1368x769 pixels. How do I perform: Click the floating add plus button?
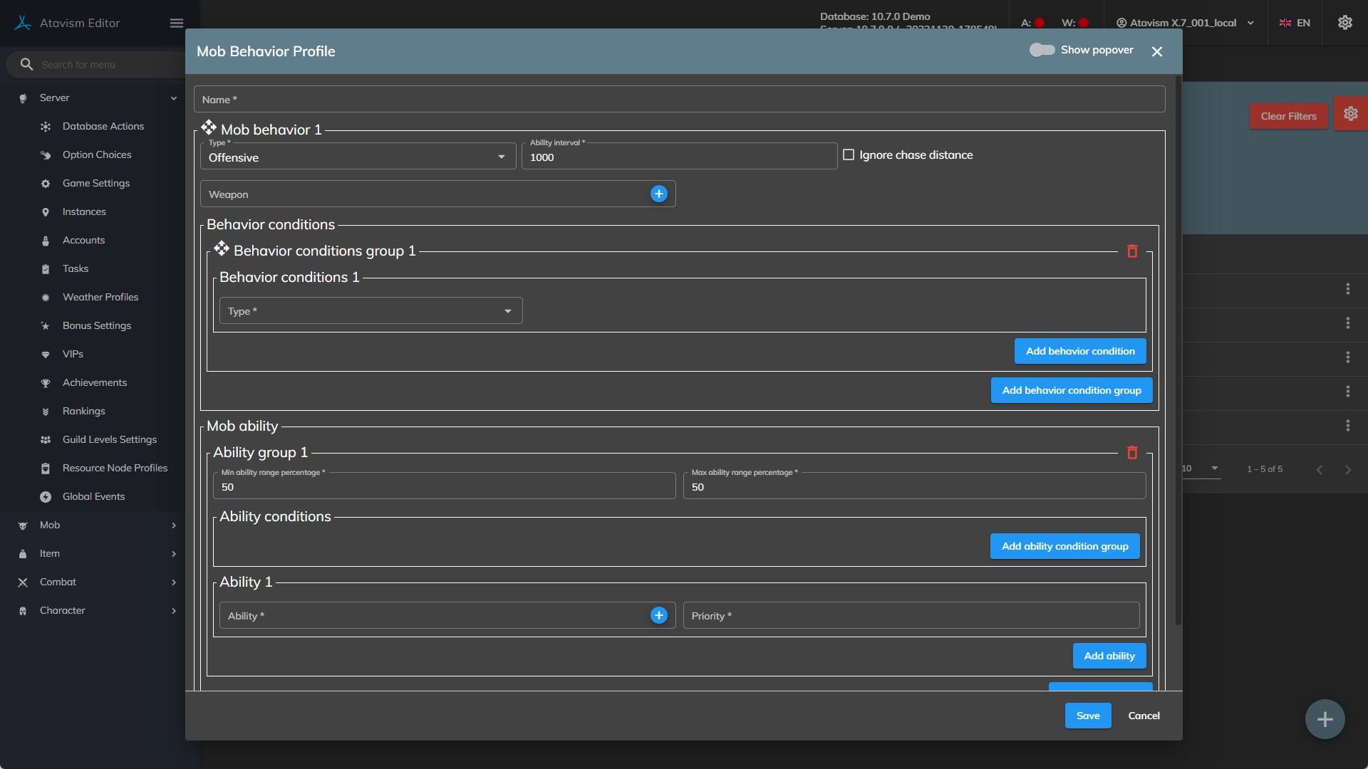[1325, 719]
